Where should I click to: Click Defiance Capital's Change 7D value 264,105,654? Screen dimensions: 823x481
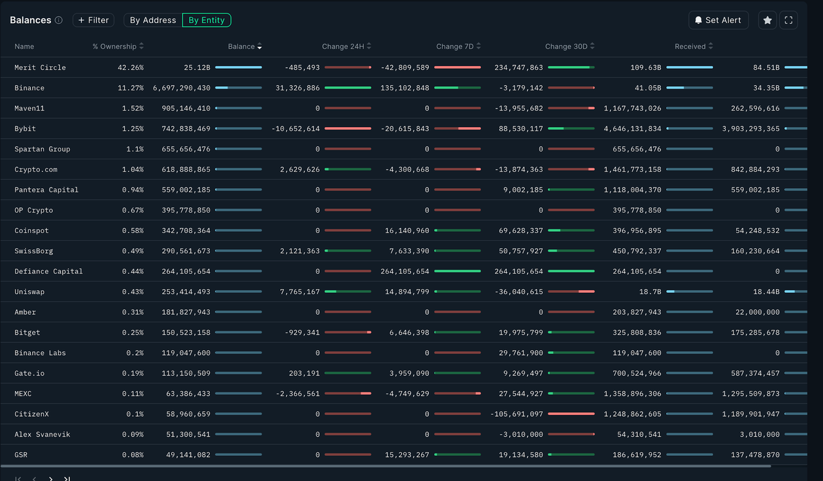tap(405, 272)
